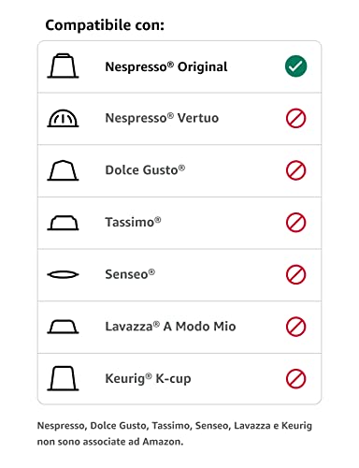
Task: Select the Nespresso® Vertuo label
Action: [162, 118]
